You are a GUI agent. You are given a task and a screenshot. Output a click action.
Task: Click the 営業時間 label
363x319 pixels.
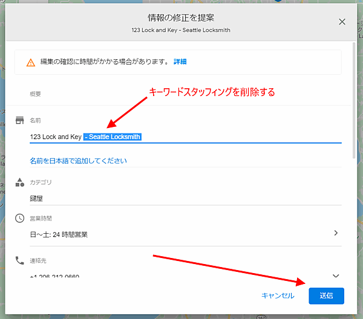tap(41, 219)
